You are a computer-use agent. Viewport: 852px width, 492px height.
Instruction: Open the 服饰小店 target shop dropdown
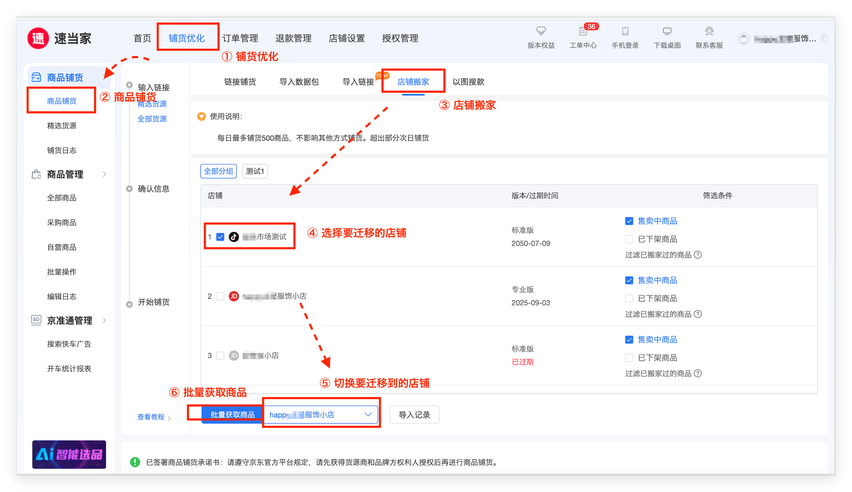click(x=321, y=415)
